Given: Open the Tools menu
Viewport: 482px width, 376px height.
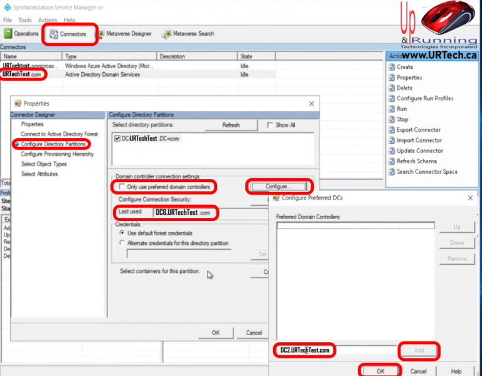Looking at the screenshot, I should [24, 20].
